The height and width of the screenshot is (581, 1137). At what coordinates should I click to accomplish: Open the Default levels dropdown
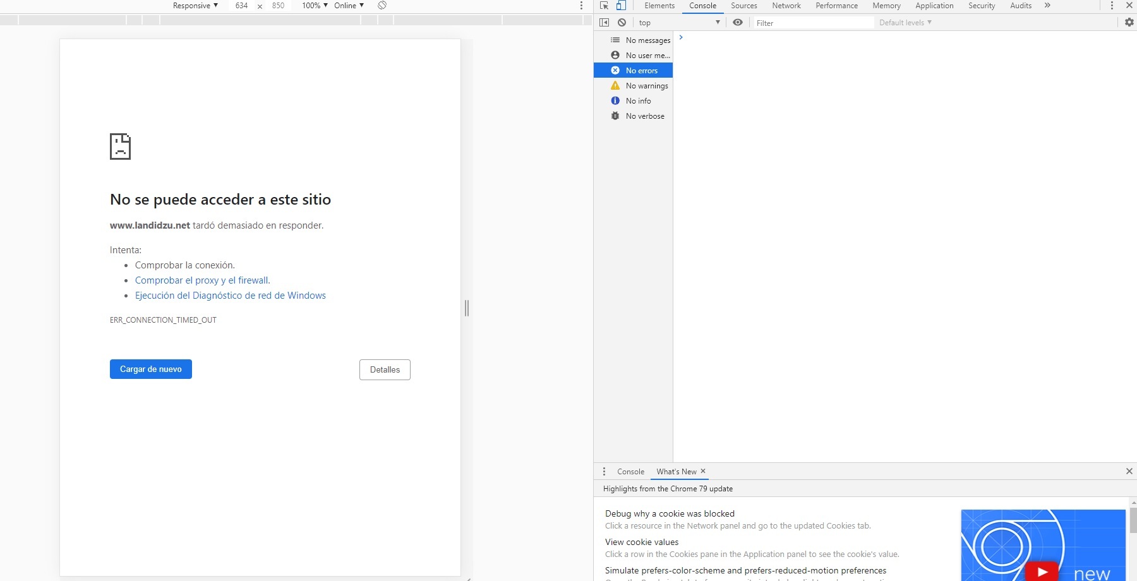coord(905,23)
